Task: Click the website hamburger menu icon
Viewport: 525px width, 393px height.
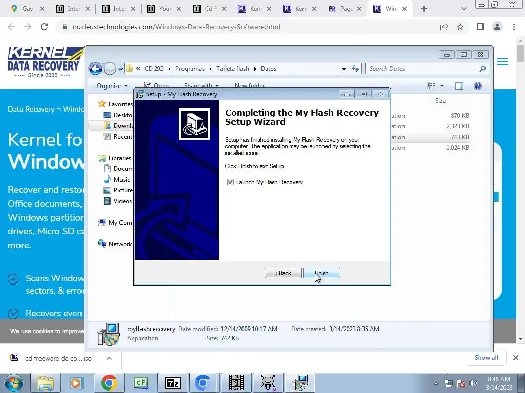Action: click(502, 62)
